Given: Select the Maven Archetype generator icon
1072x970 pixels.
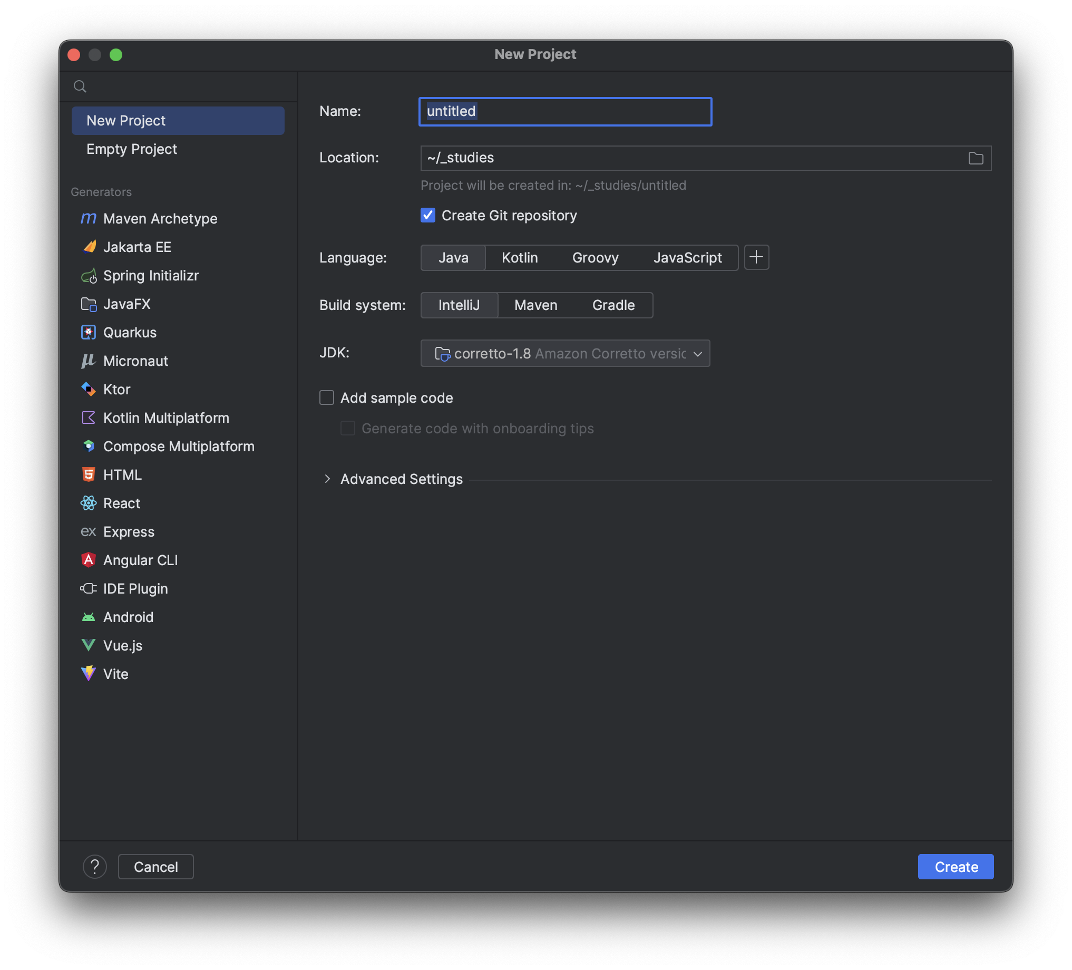Looking at the screenshot, I should coord(88,219).
